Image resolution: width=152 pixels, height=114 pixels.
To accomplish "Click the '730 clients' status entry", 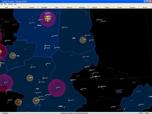I will tap(5, 113).
